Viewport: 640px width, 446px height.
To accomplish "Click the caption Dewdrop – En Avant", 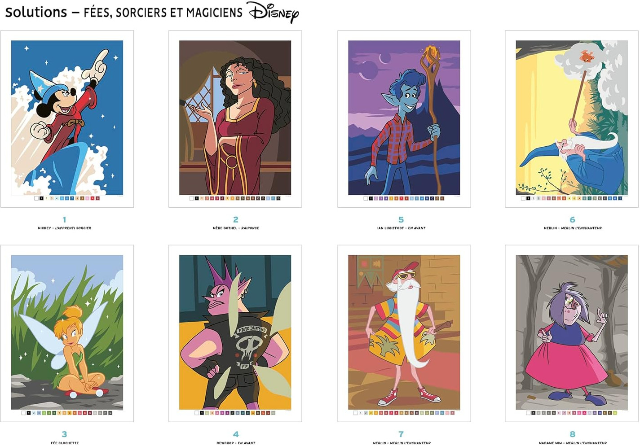I will coord(236,443).
